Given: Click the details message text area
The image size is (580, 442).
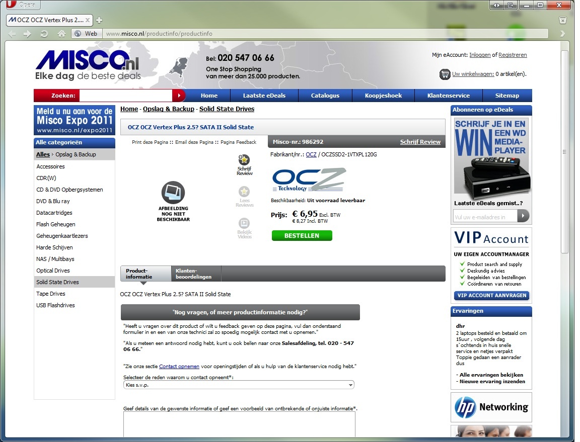Looking at the screenshot, I should coord(239,424).
